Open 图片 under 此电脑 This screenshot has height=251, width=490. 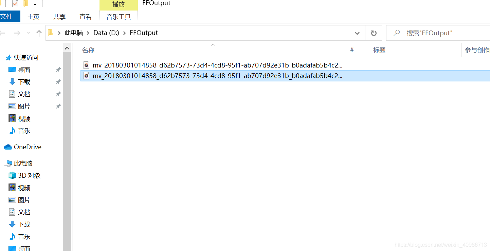24,200
